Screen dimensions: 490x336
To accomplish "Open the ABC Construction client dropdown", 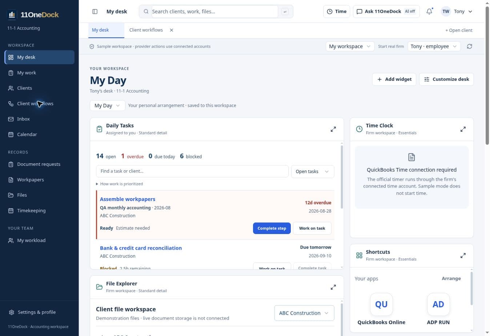I will click(x=304, y=313).
